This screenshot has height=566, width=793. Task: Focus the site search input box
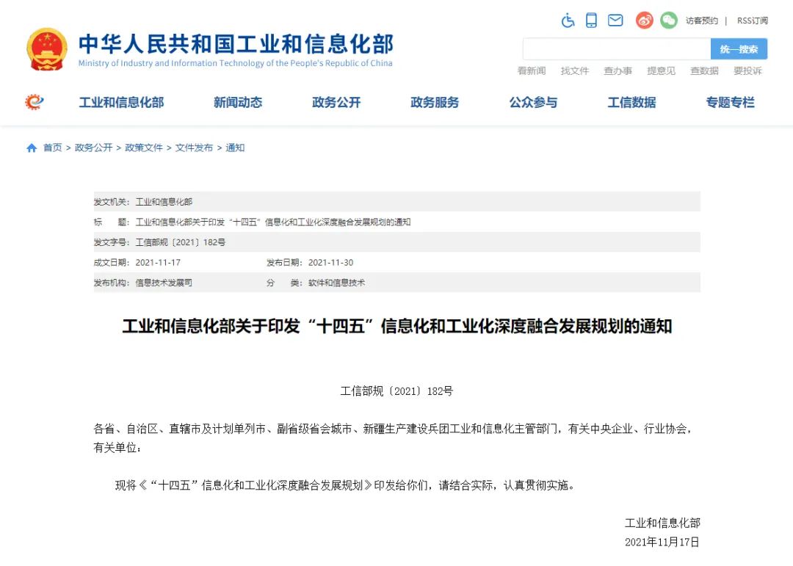coord(617,49)
